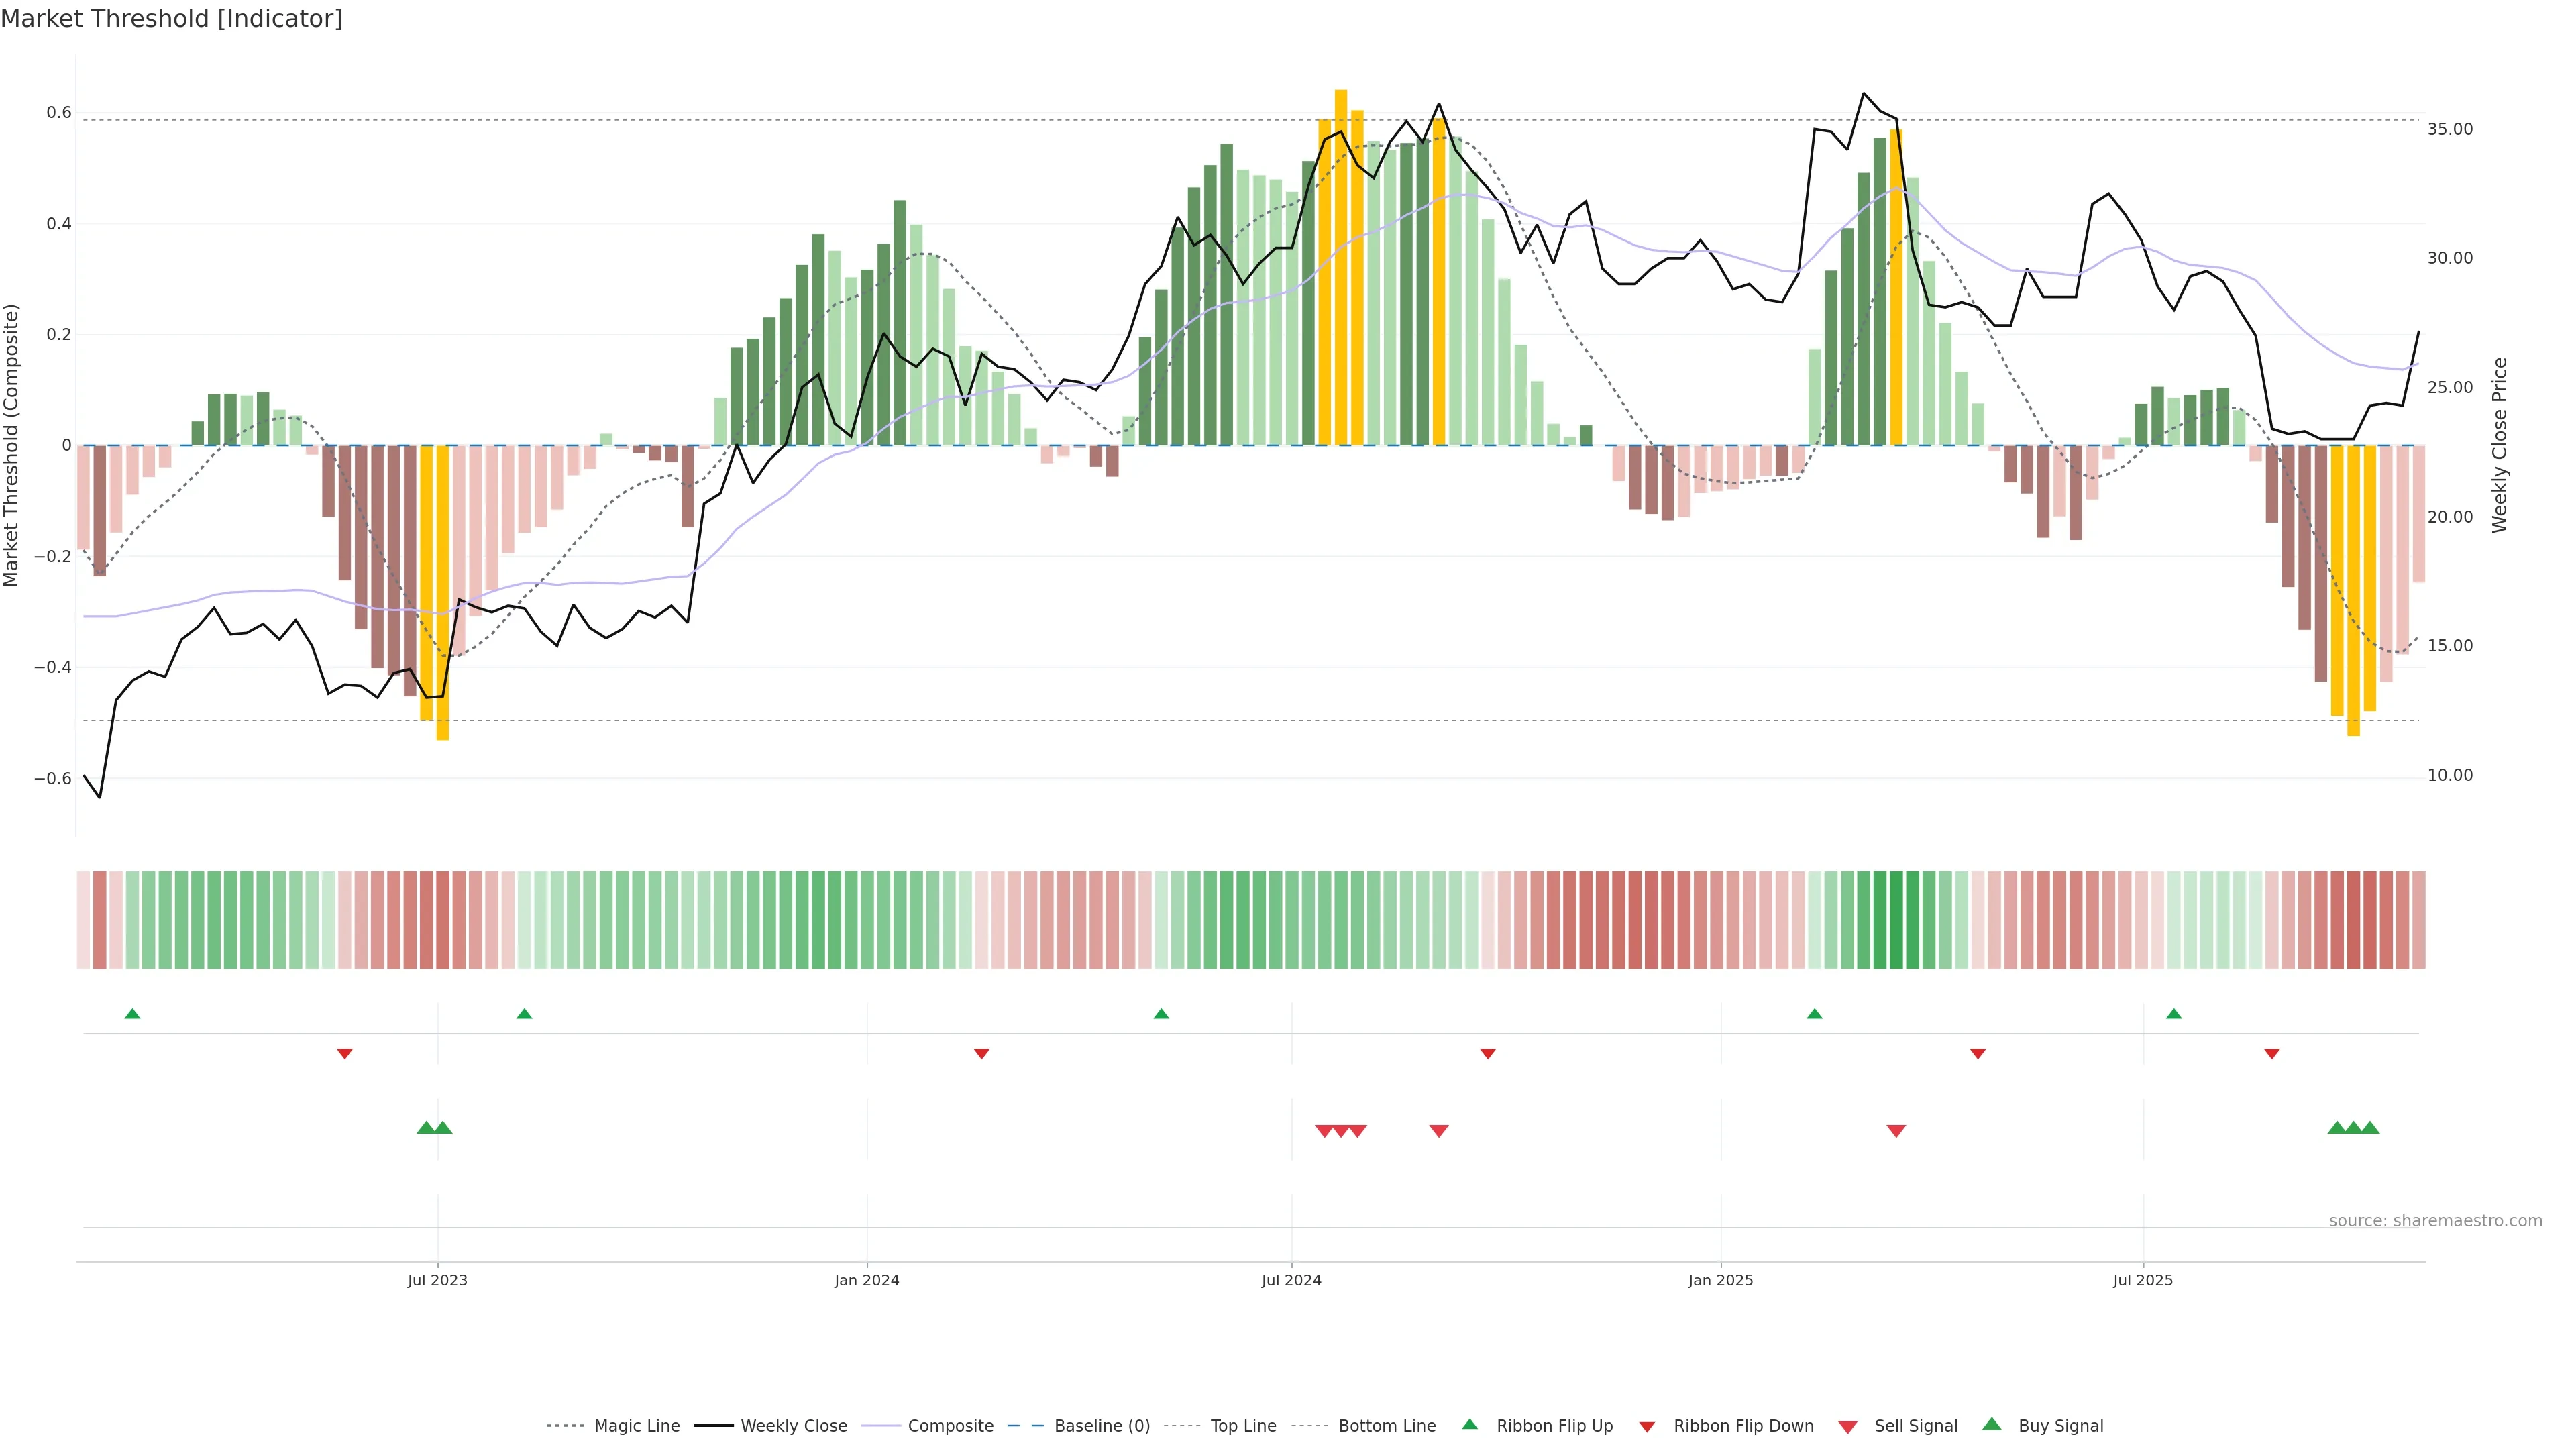Hide the Top Line legend series

1242,1426
